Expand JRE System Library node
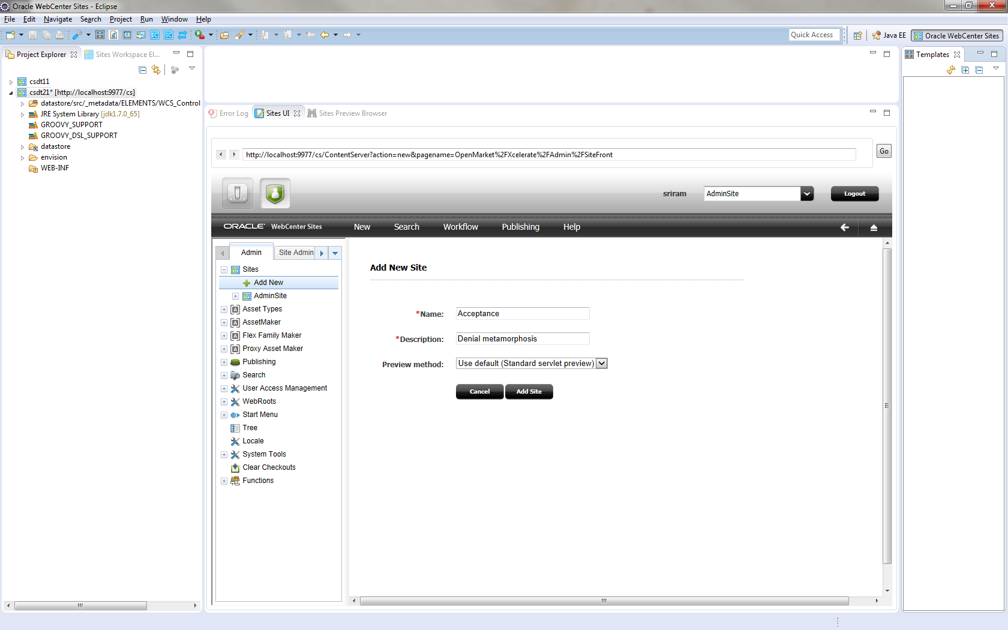1008x630 pixels. click(22, 115)
